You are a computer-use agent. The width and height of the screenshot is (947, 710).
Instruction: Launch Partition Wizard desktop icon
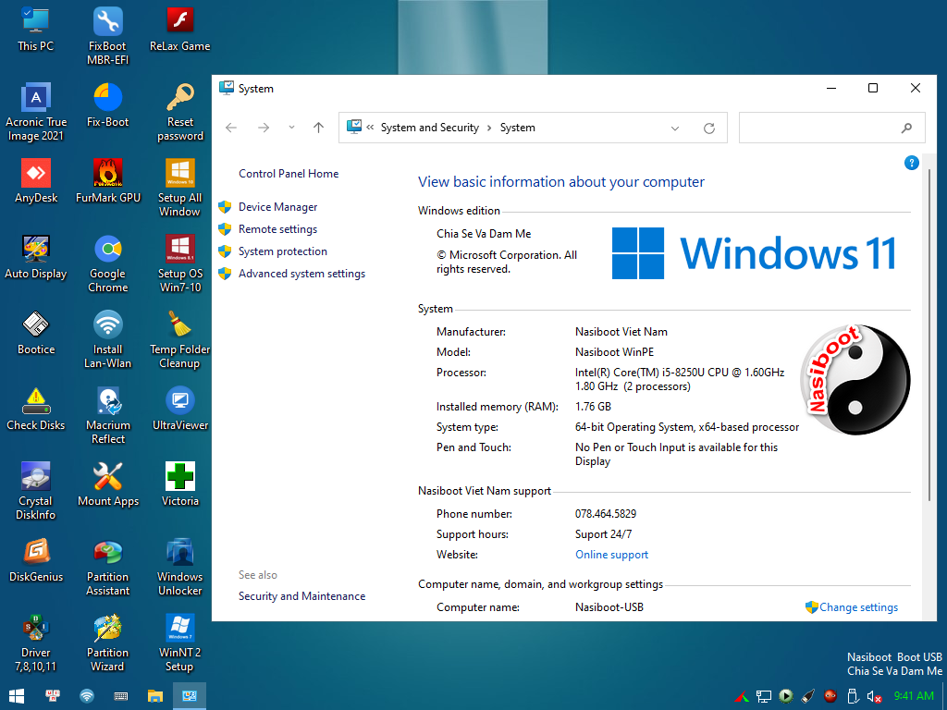pyautogui.click(x=108, y=629)
